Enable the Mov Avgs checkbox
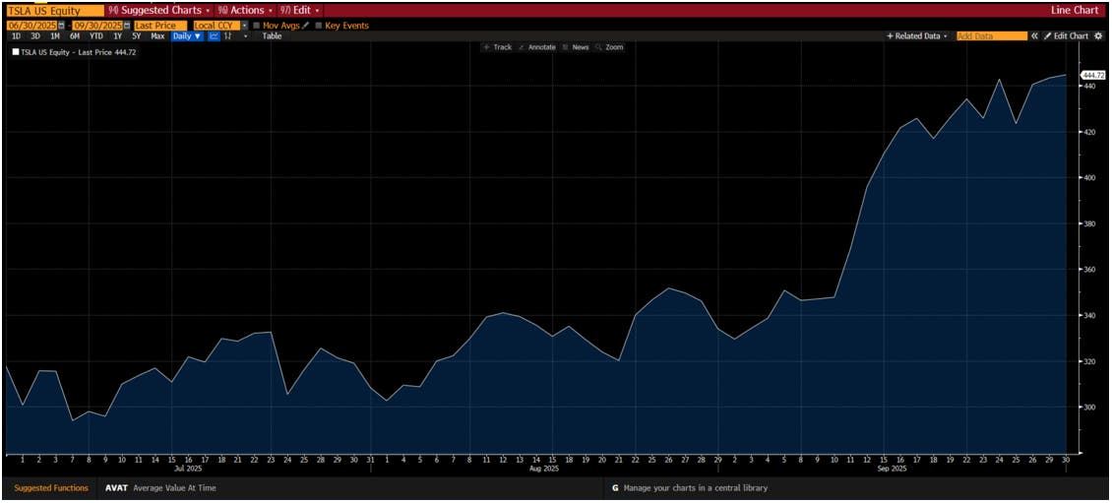This screenshot has height=503, width=1112. click(257, 25)
